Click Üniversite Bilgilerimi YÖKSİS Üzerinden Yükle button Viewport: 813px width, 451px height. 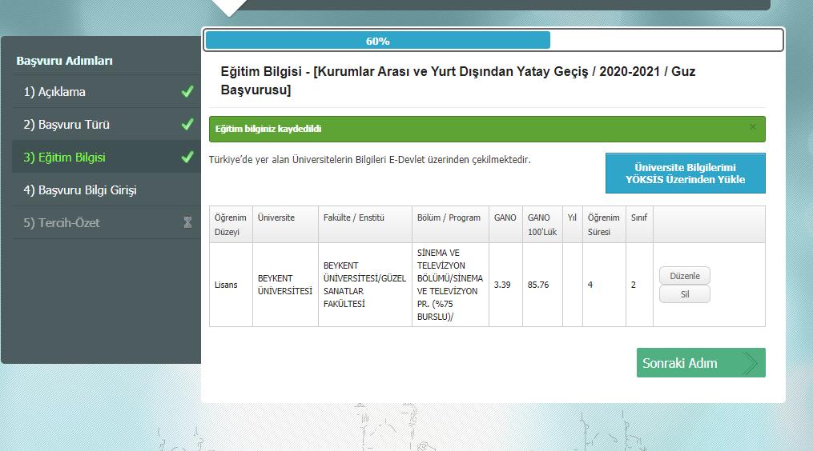pyautogui.click(x=685, y=174)
